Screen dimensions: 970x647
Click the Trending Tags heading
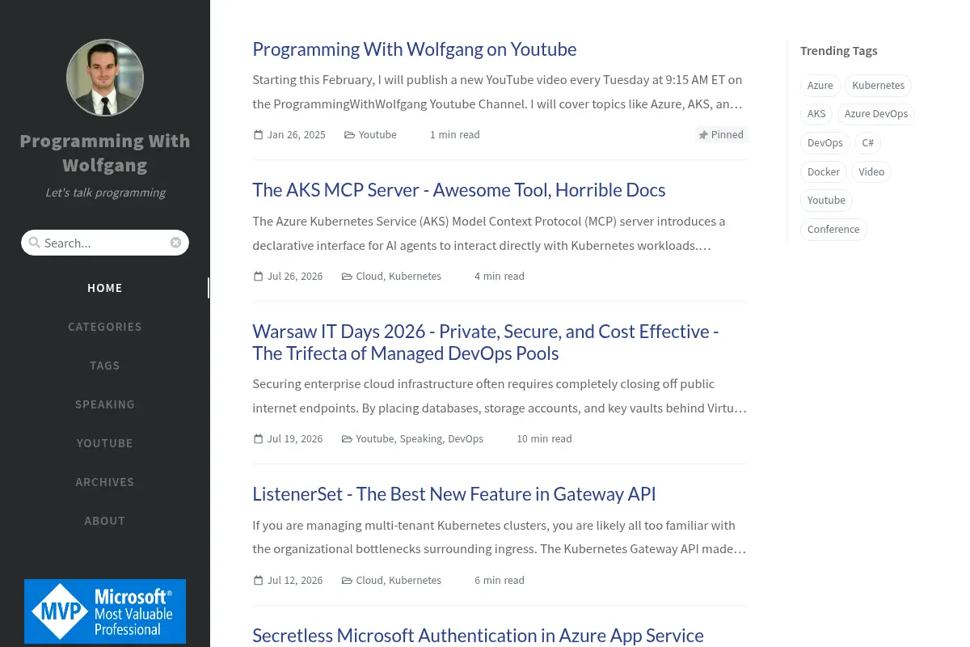tap(838, 51)
